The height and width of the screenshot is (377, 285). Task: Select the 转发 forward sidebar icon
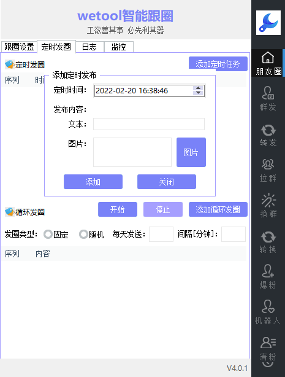click(x=268, y=134)
